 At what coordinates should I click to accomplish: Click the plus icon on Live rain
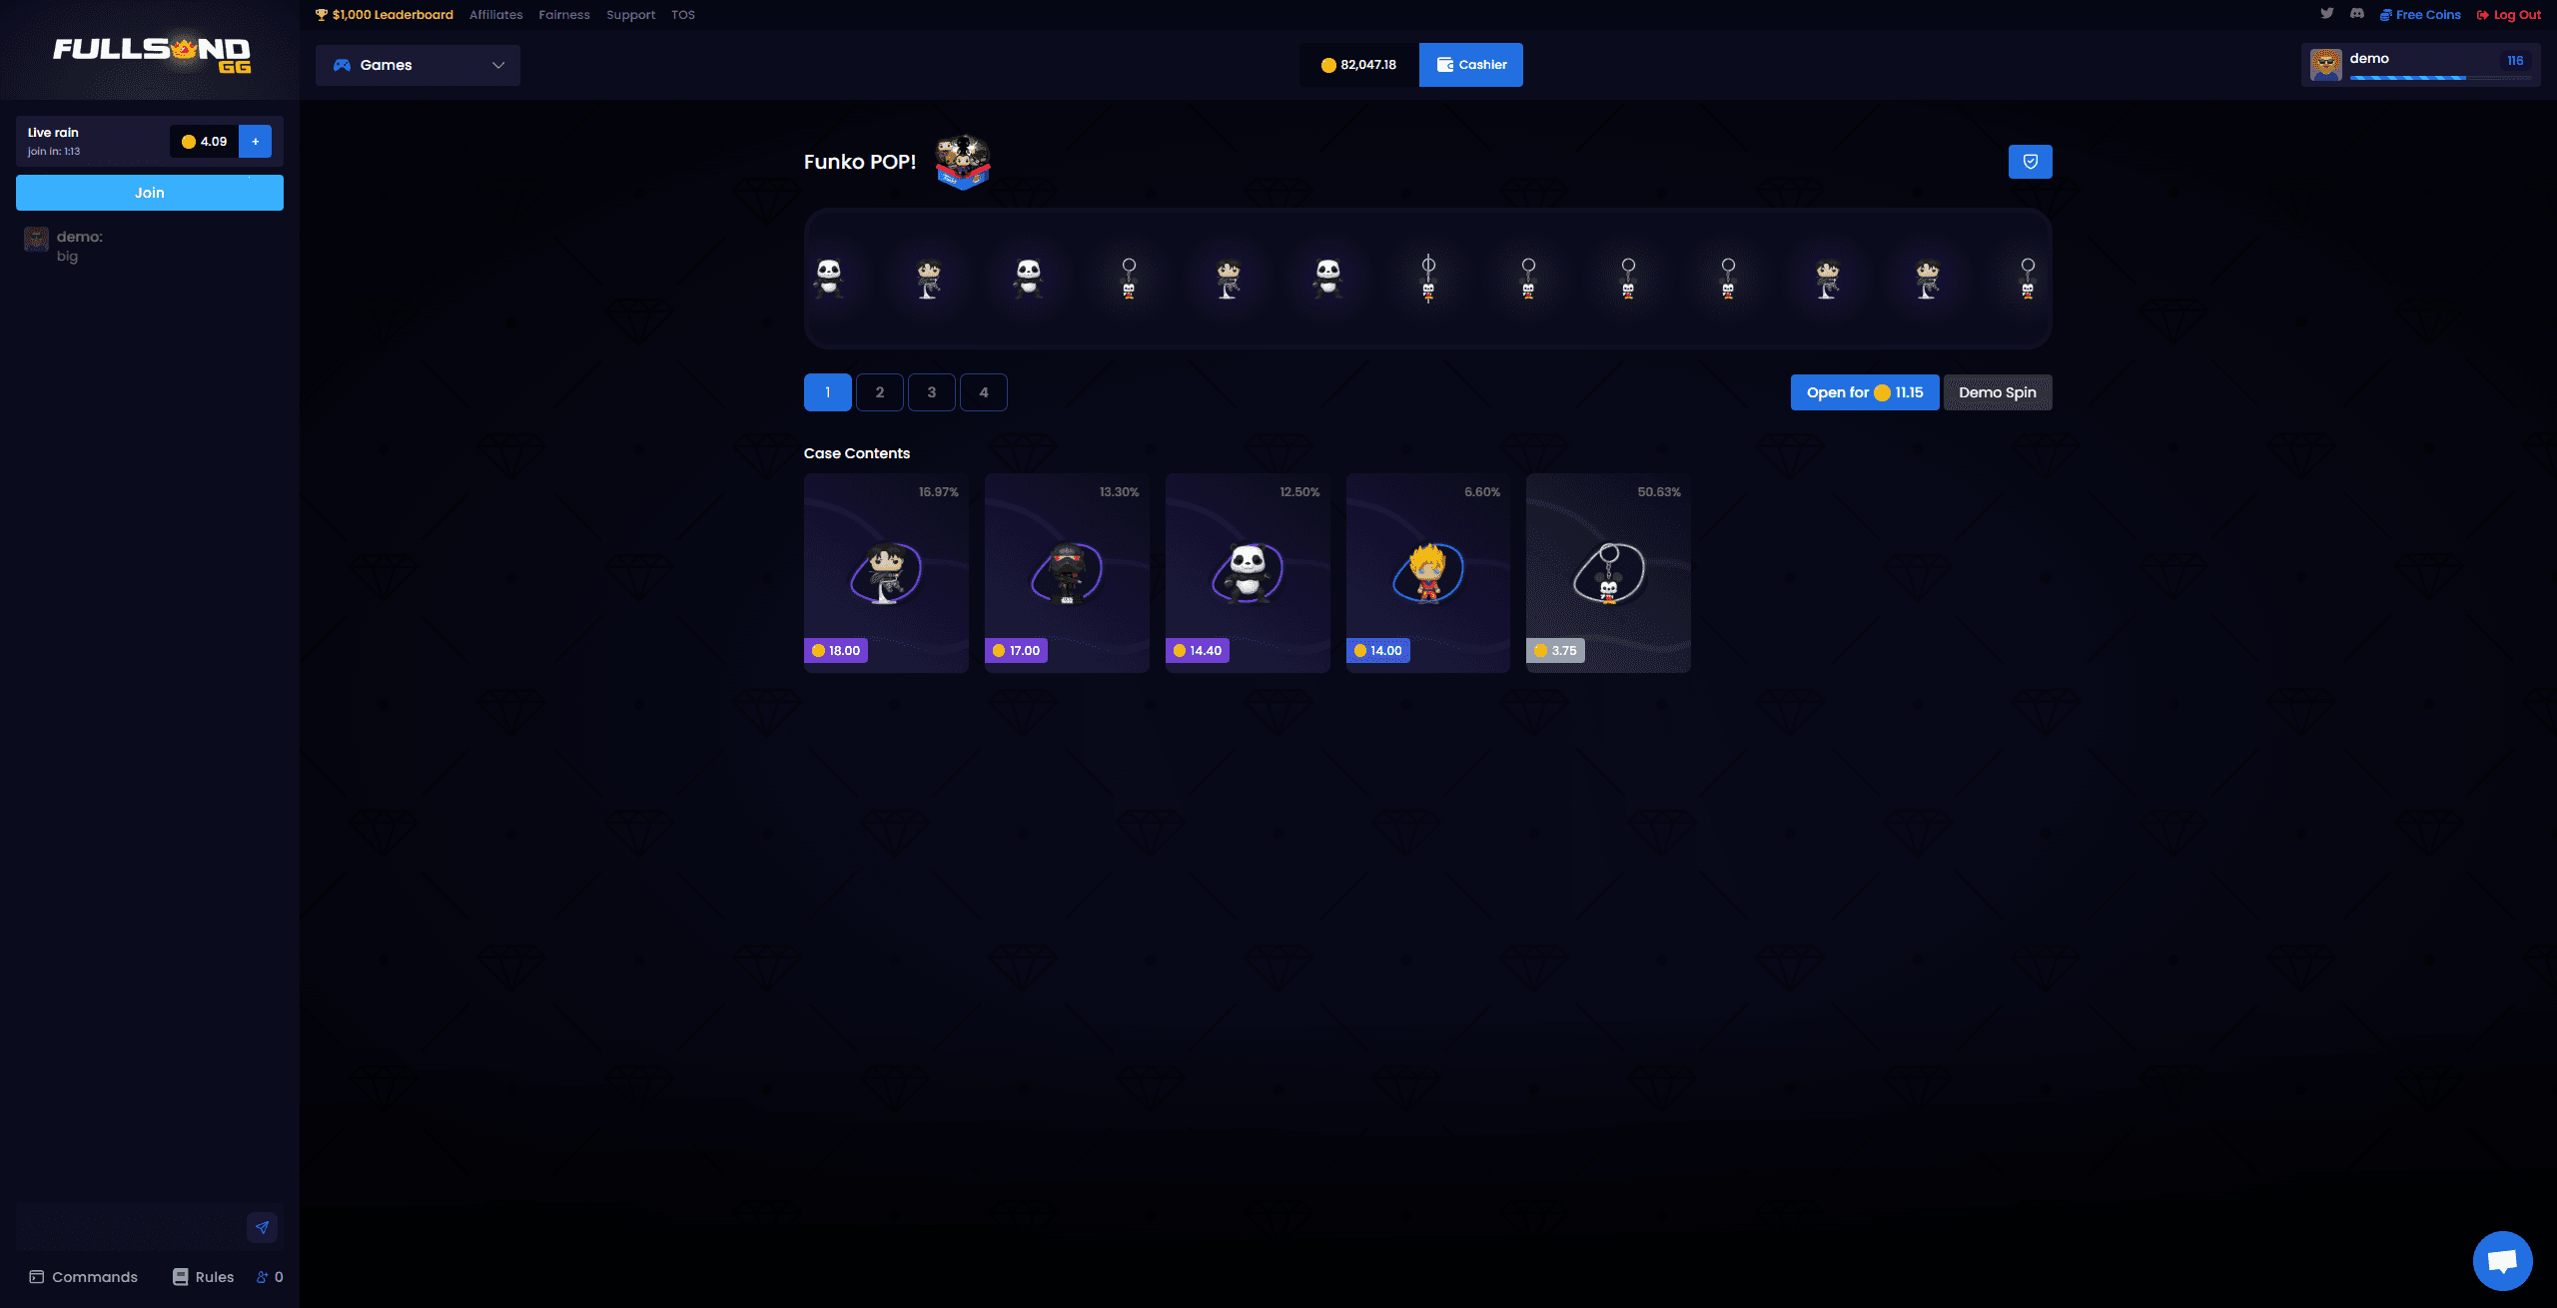coord(256,142)
